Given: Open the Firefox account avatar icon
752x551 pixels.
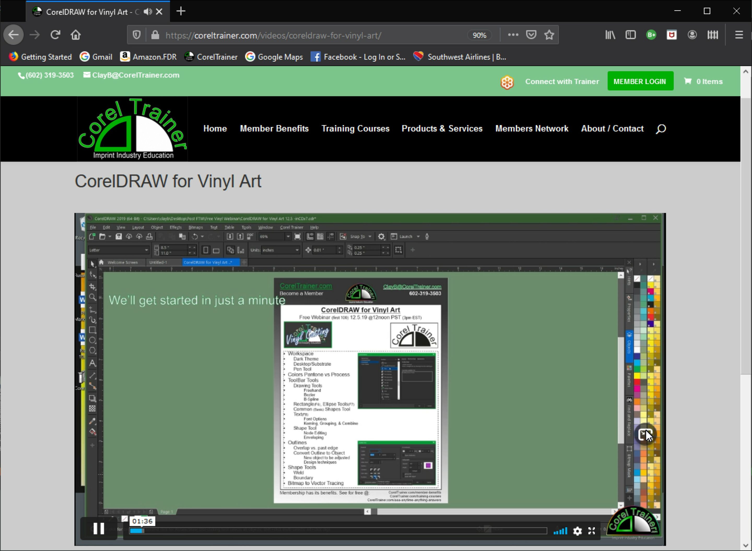Looking at the screenshot, I should [x=692, y=35].
